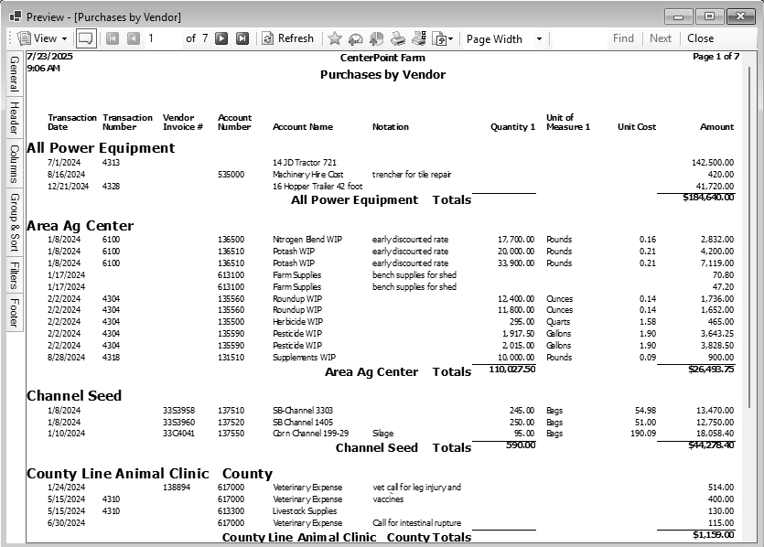Open the print setup icon
Screen dimensions: 764x547
(419, 38)
